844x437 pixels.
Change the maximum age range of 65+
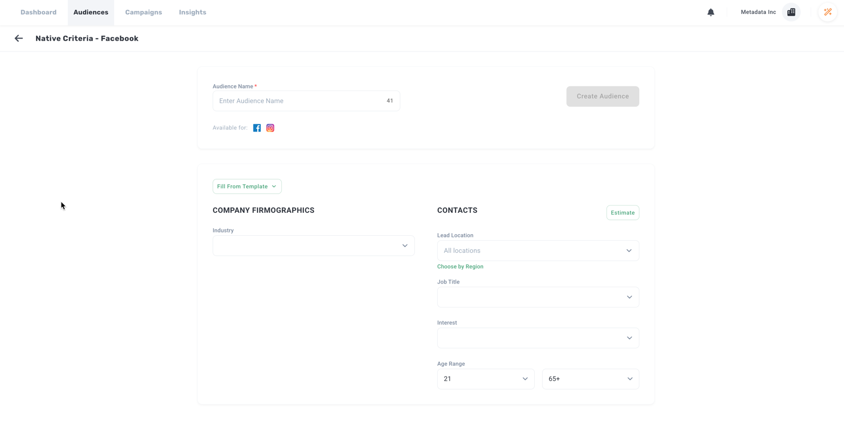coord(590,379)
